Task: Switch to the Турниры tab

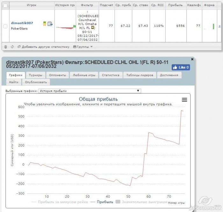Action: point(36,75)
